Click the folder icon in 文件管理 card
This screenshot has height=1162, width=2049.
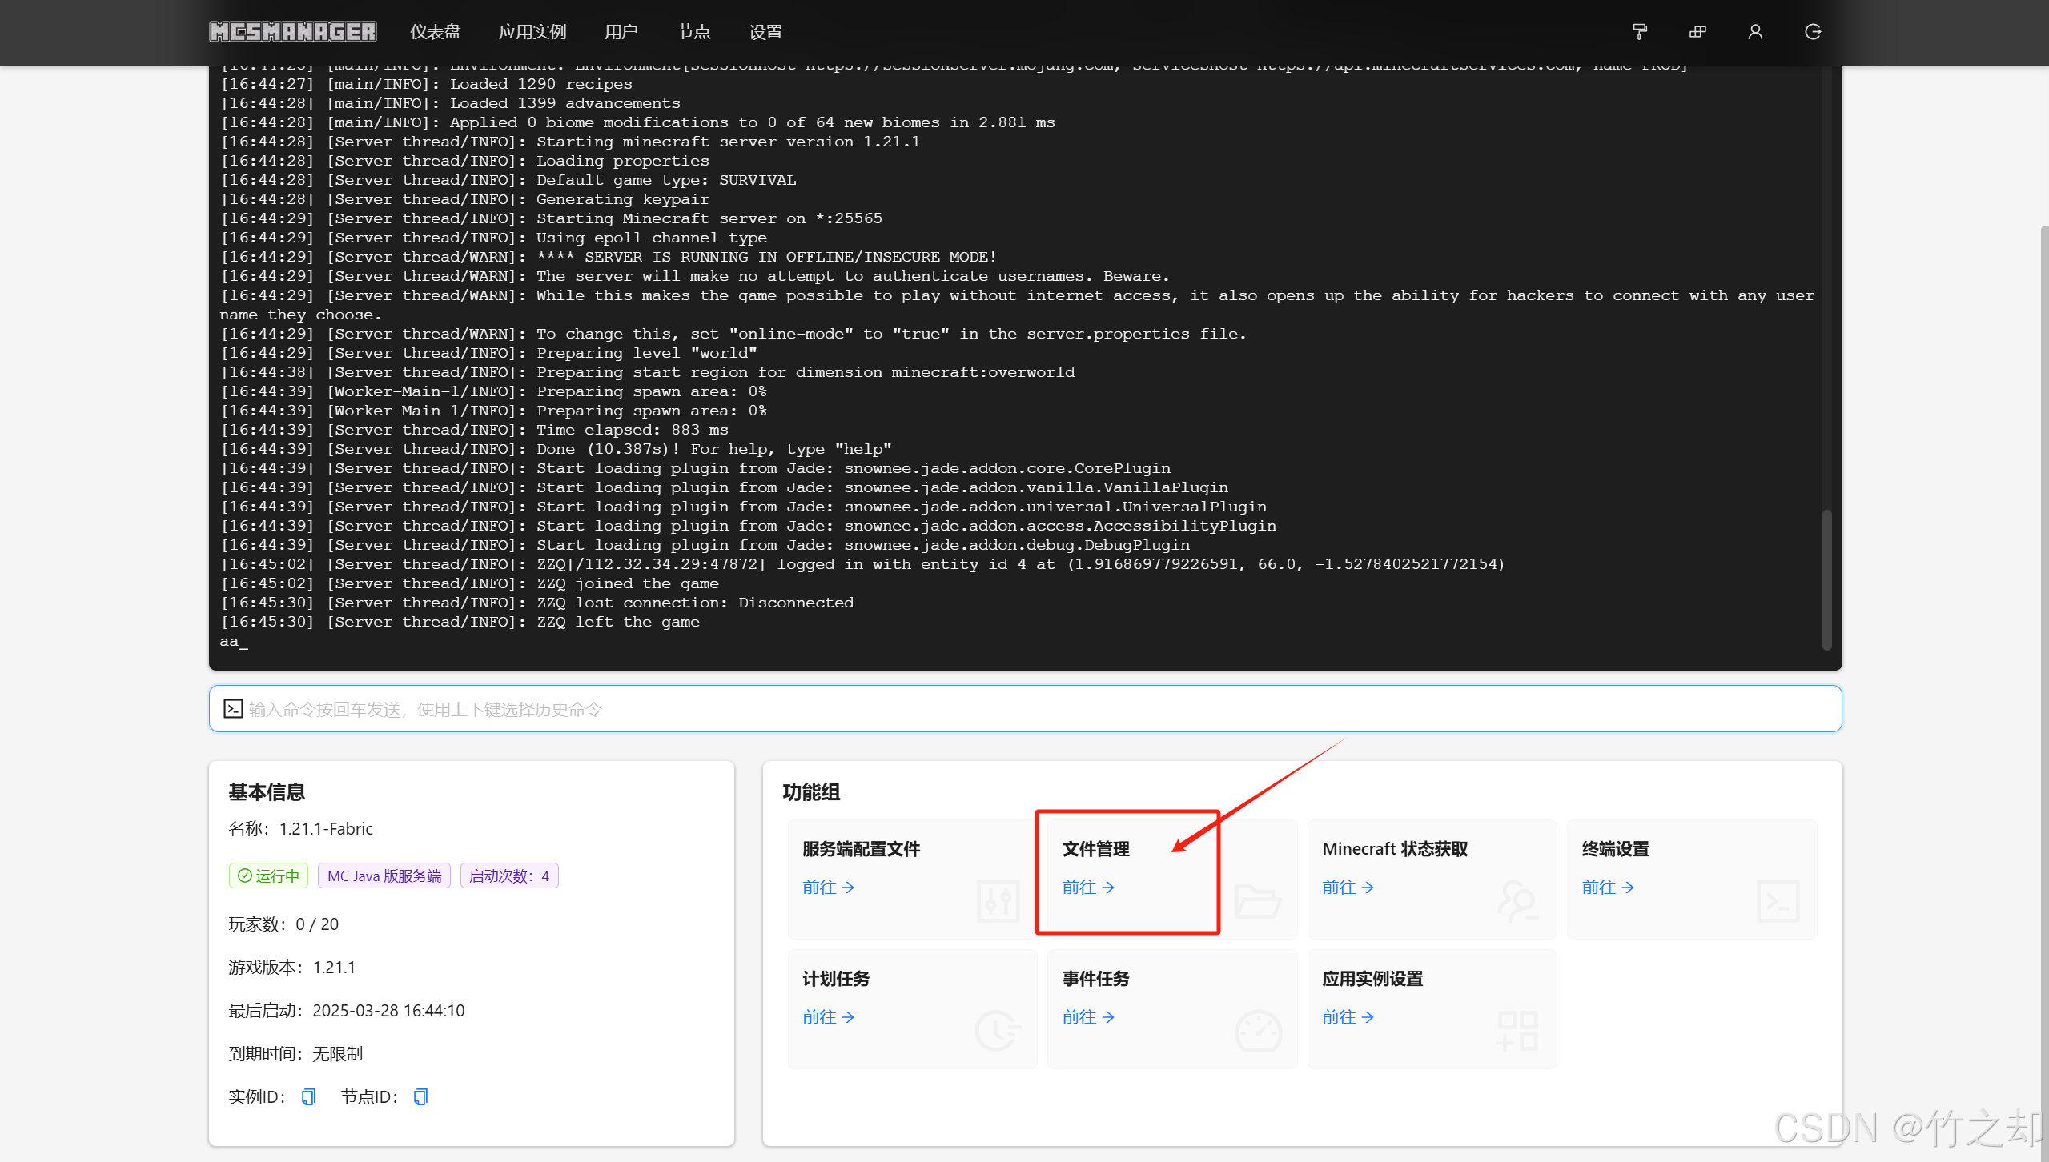click(x=1257, y=901)
